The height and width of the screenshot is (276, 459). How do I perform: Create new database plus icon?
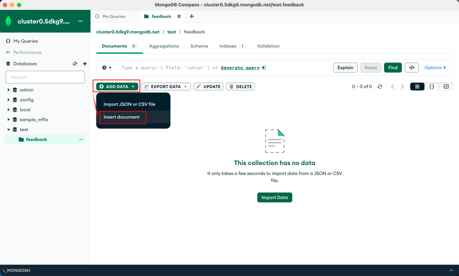click(x=85, y=64)
